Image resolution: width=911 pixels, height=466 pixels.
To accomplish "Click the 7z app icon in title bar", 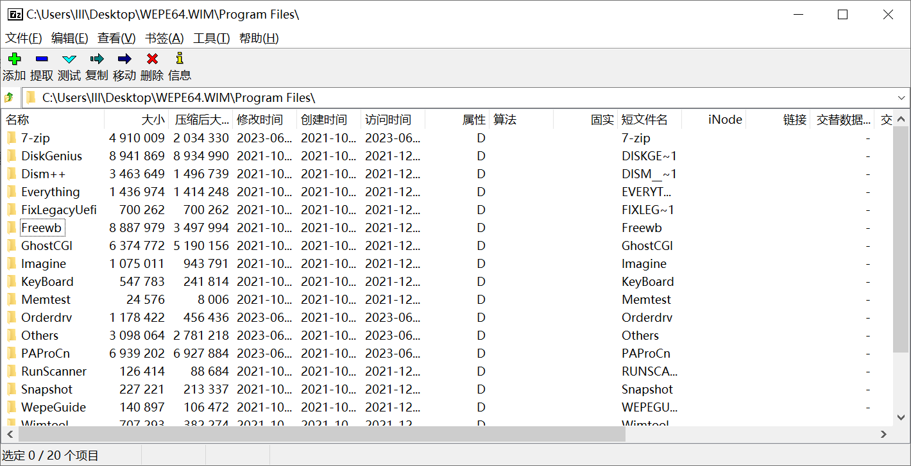I will [x=15, y=14].
